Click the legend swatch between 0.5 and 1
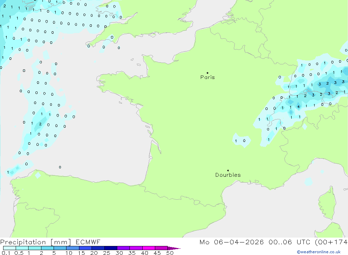Image resolution: width=348 pixels, height=255 pixels. 22,248
